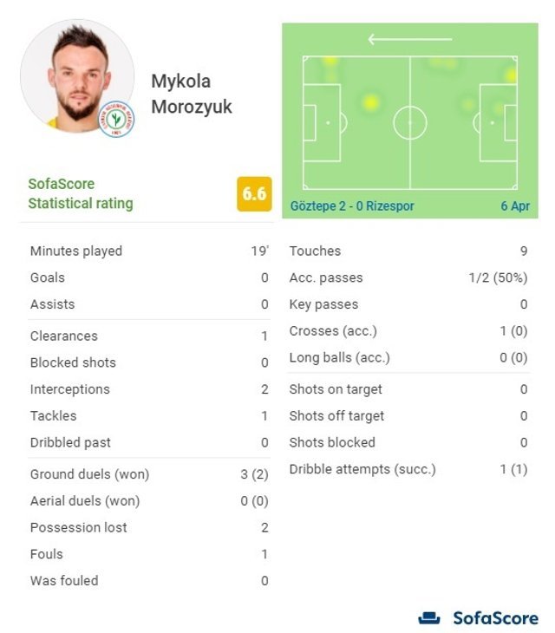Click the Acc. passes stat row
The width and height of the screenshot is (555, 633).
tap(408, 278)
